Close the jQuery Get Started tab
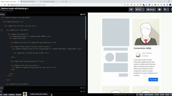 click(63, 2)
